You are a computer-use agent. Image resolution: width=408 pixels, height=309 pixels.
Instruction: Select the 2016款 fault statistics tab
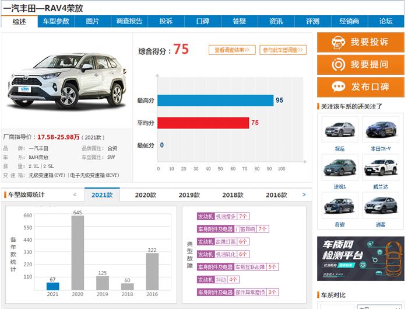tap(276, 195)
